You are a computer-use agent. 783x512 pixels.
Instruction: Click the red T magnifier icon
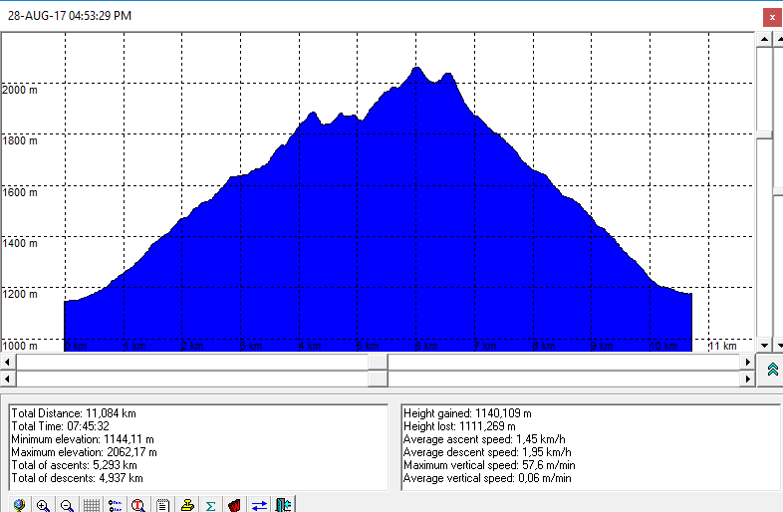click(x=138, y=505)
